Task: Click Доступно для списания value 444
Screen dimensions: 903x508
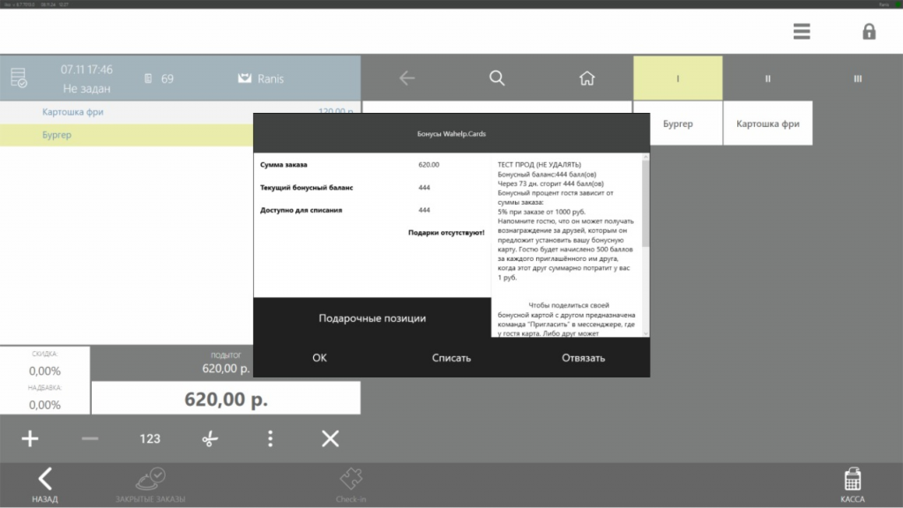Action: point(424,210)
